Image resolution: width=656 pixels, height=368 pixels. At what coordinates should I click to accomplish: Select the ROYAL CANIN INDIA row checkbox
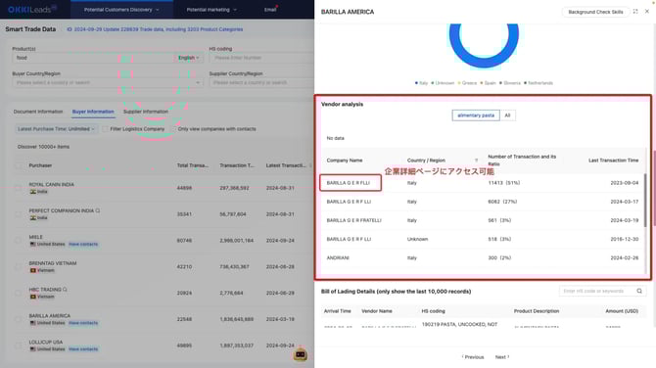coord(18,188)
